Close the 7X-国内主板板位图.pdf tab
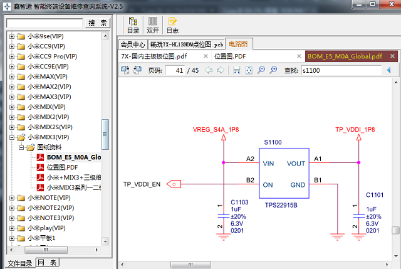Viewport: 401px width, 269px height. pyautogui.click(x=206, y=56)
